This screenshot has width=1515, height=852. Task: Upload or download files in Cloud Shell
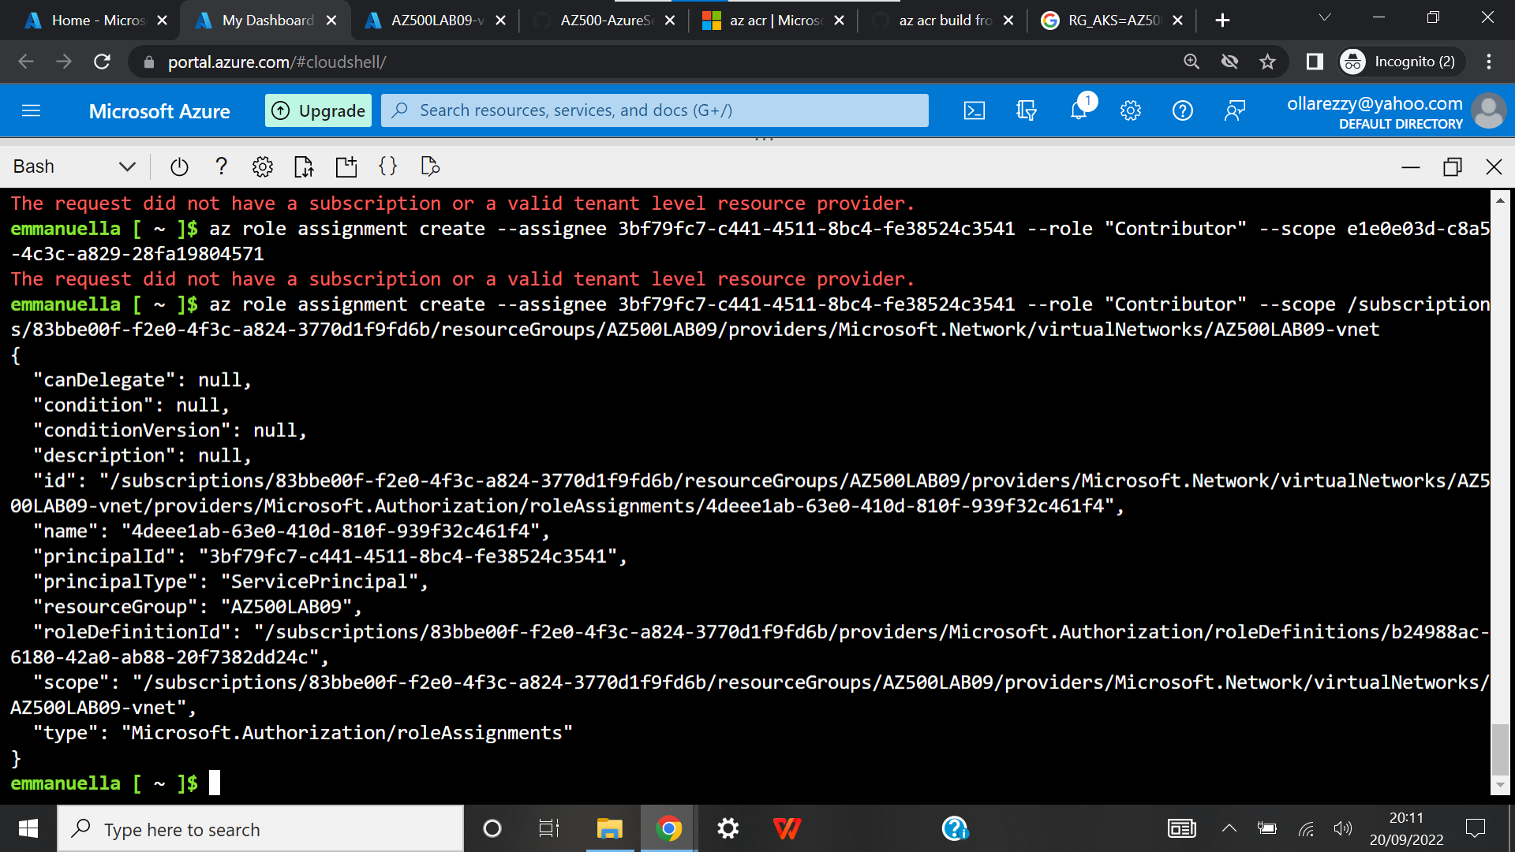[x=304, y=166]
